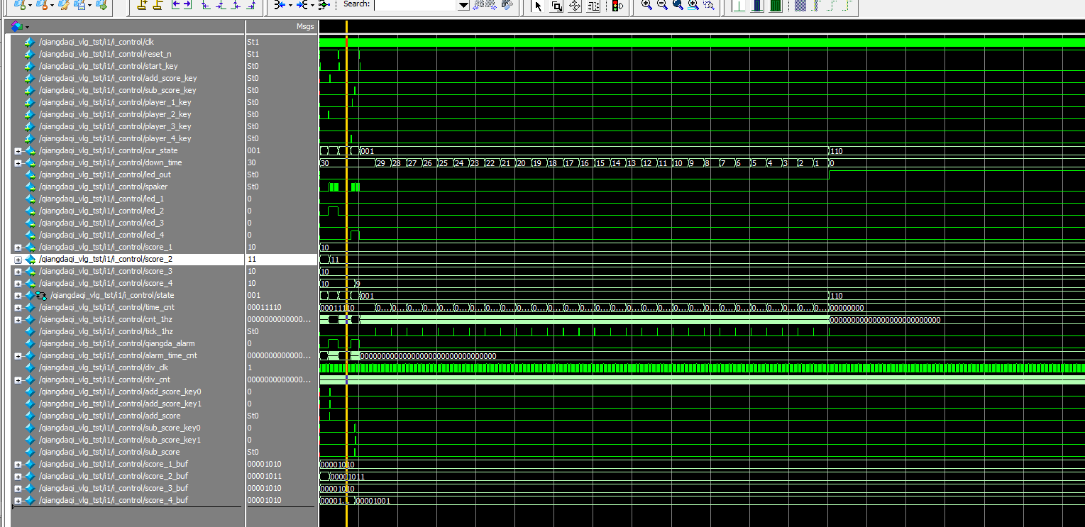1085x527 pixels.
Task: Click the down_time value 30 in Msgs column
Action: click(x=251, y=162)
